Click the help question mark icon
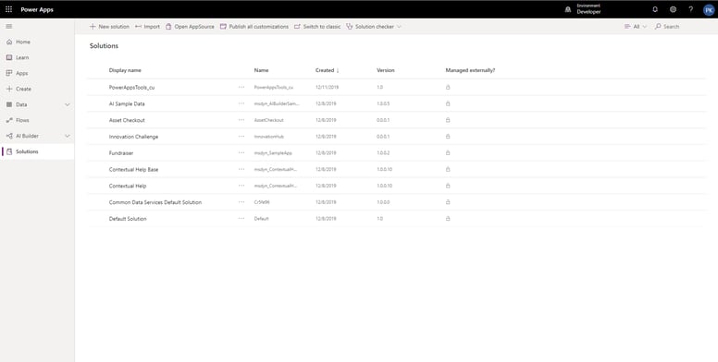This screenshot has width=718, height=362. 690,9
